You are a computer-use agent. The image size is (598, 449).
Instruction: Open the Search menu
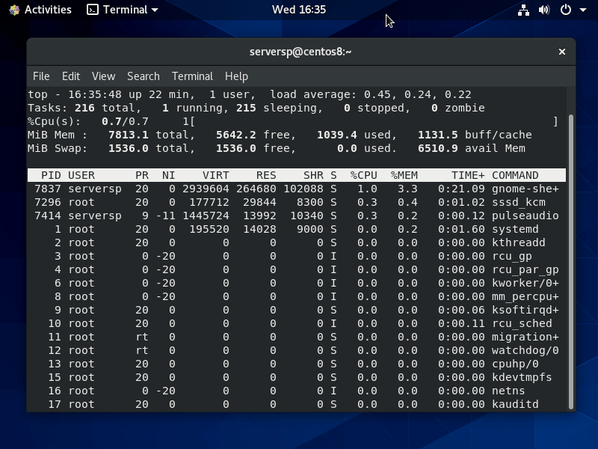tap(143, 76)
